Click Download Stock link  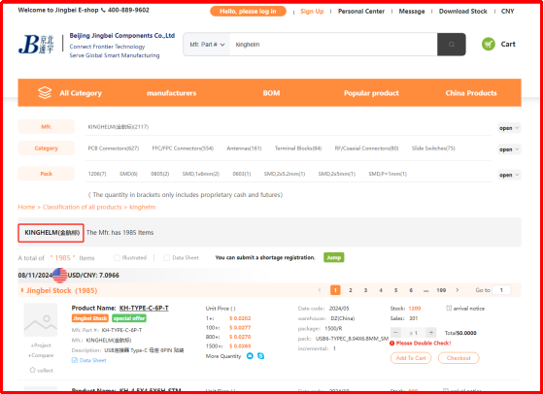[462, 11]
